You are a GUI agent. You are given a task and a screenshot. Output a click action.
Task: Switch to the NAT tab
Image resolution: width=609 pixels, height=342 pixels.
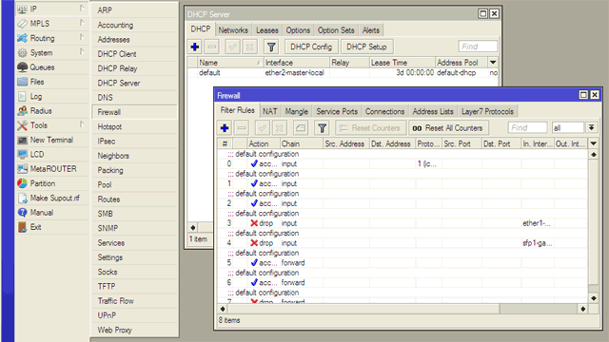point(270,112)
